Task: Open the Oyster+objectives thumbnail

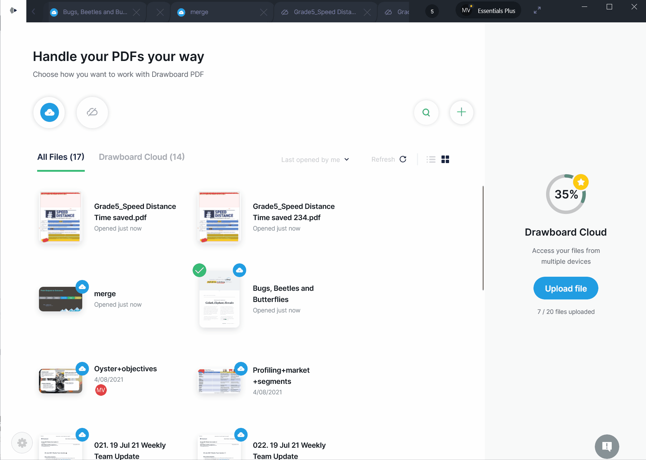Action: 61,381
